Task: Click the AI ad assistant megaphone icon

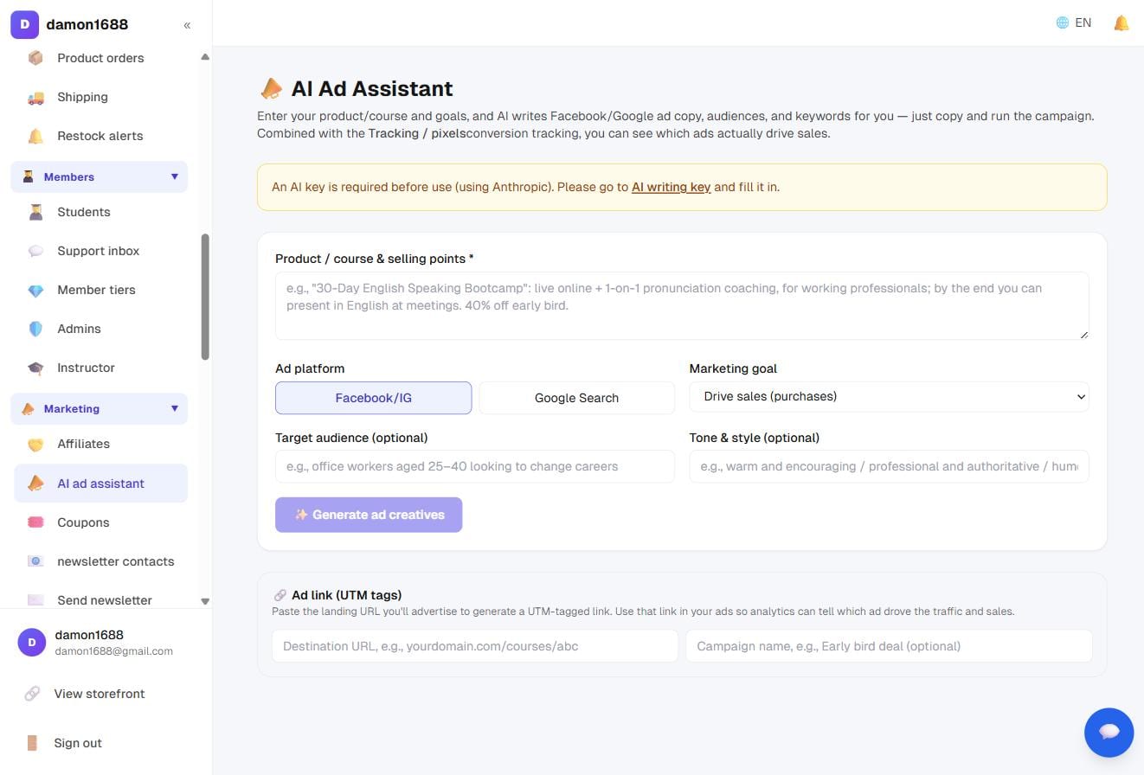Action: [x=35, y=484]
